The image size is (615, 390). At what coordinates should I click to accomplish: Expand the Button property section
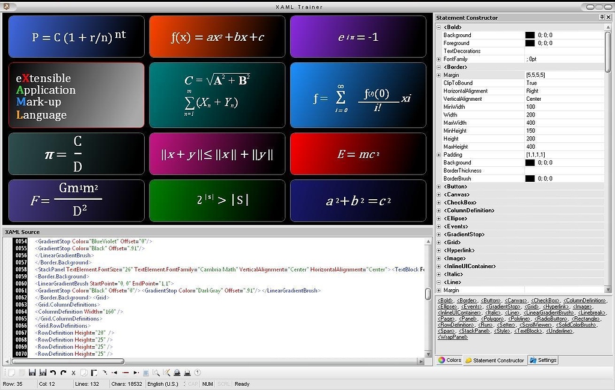pos(438,186)
